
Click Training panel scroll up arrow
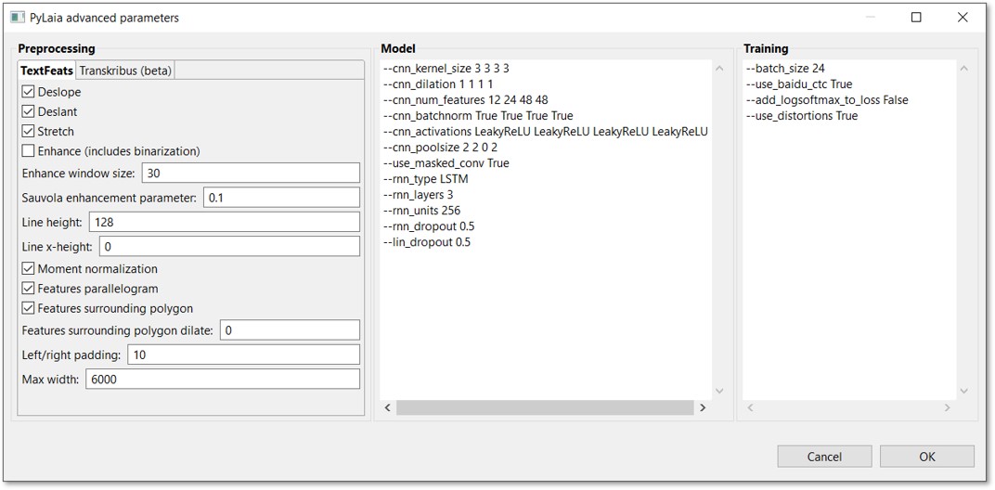(x=963, y=69)
